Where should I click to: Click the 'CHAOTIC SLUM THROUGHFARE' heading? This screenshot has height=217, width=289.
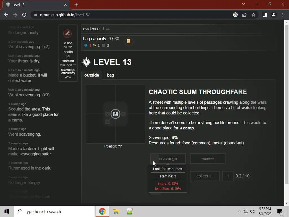[198, 92]
